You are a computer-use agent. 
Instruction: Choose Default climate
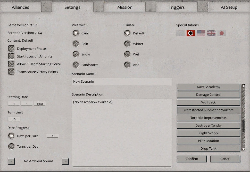tap(127, 33)
